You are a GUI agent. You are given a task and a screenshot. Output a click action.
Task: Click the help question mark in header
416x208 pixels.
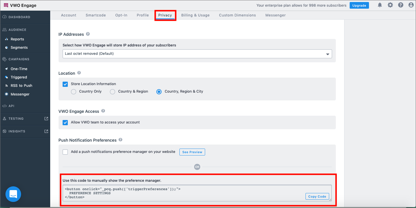[x=401, y=5]
